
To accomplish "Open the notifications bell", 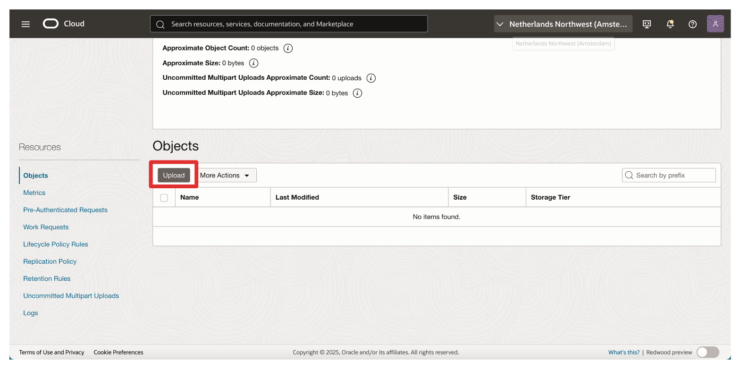I will 670,24.
